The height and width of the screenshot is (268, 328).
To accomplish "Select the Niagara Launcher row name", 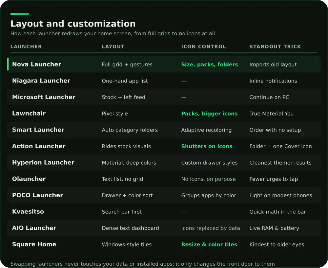I will click(41, 80).
